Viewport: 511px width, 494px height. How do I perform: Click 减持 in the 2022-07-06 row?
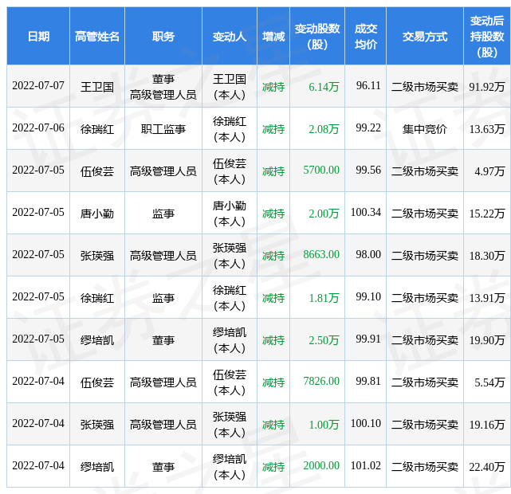(x=273, y=129)
